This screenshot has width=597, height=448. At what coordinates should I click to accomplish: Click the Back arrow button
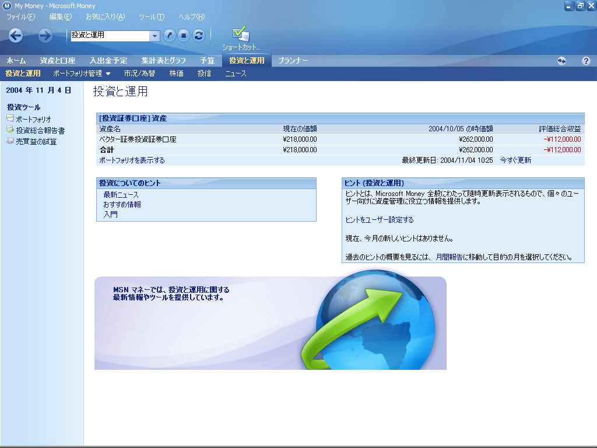pyautogui.click(x=16, y=36)
